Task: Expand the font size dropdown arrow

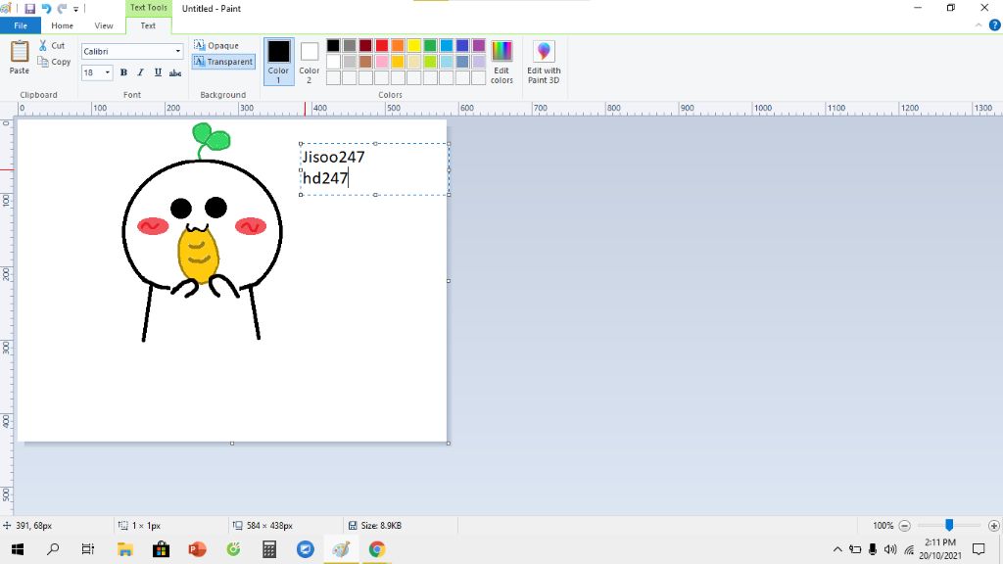Action: click(x=108, y=72)
